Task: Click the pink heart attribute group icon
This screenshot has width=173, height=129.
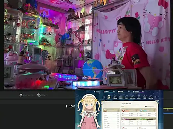Action: click(x=123, y=119)
